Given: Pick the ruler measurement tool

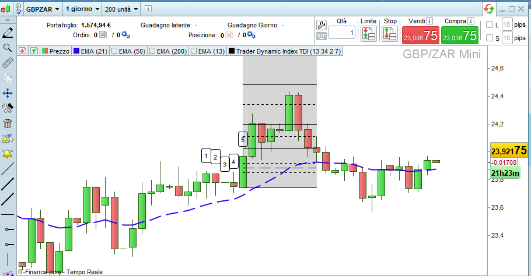Looking at the screenshot, I should tap(8, 63).
